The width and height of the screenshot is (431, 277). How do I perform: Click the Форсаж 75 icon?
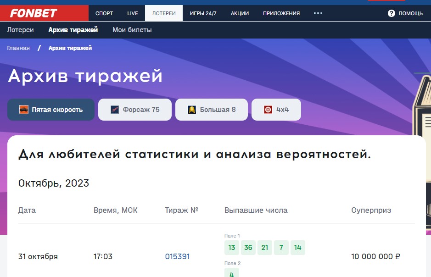[x=115, y=110]
